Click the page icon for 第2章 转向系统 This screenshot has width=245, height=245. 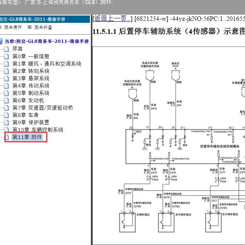[7, 71]
